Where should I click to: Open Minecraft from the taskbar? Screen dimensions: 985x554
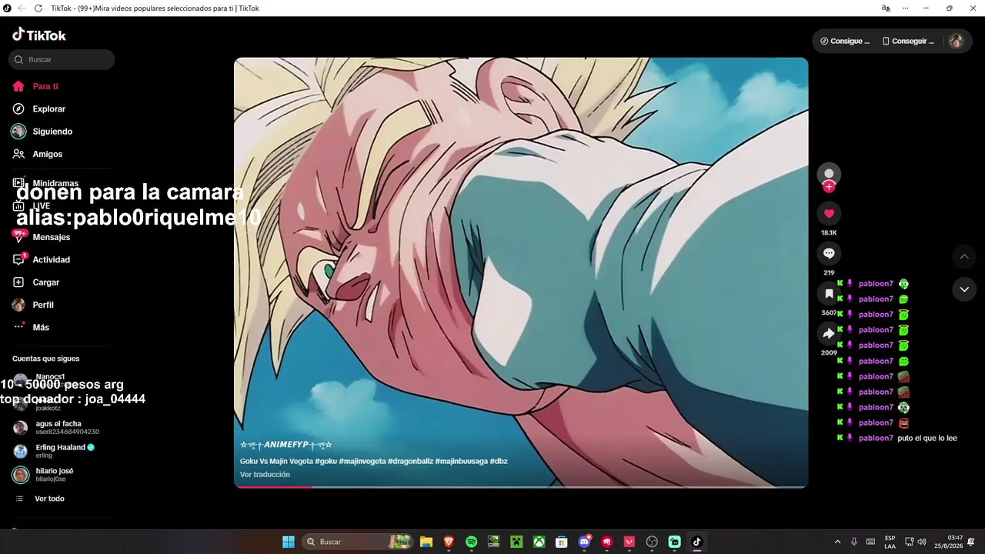click(516, 542)
